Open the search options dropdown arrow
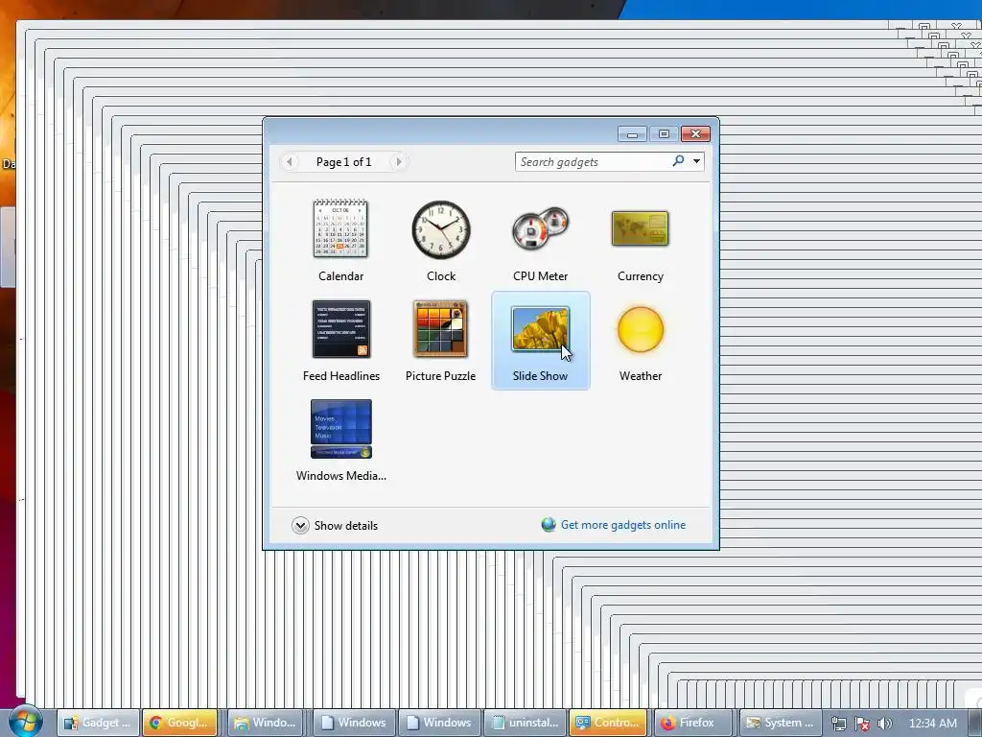This screenshot has height=737, width=982. point(696,161)
